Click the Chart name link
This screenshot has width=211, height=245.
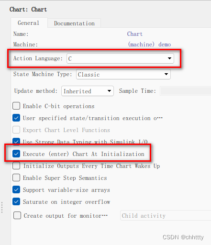[x=135, y=34]
